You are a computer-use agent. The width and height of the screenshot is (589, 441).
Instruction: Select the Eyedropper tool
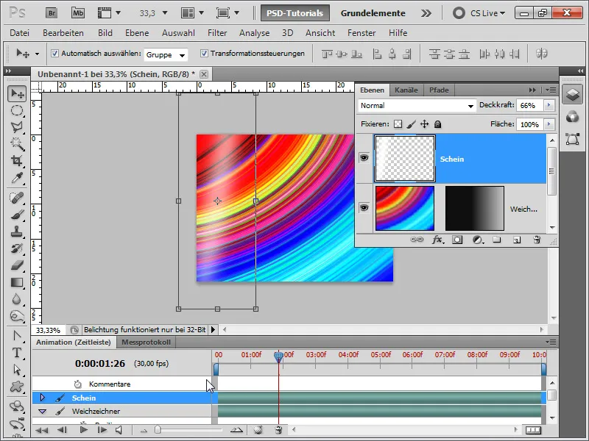pyautogui.click(x=17, y=178)
